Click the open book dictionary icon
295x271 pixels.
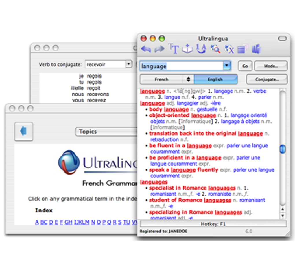(x=187, y=49)
